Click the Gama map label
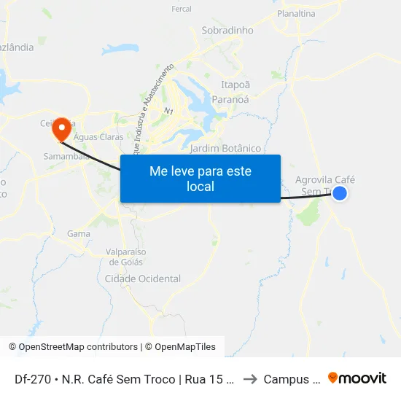 point(79,234)
